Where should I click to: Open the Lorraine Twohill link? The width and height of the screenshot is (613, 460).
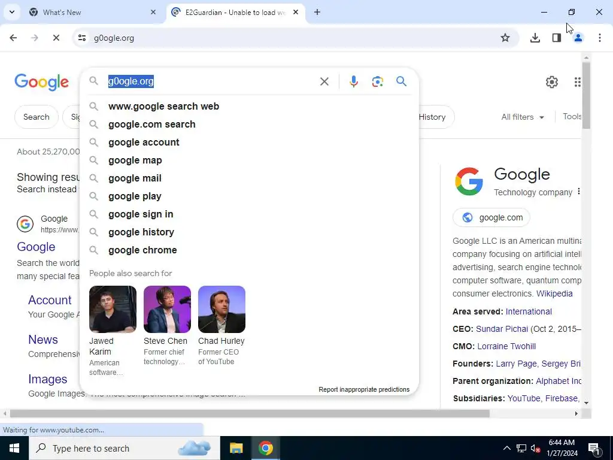click(506, 347)
